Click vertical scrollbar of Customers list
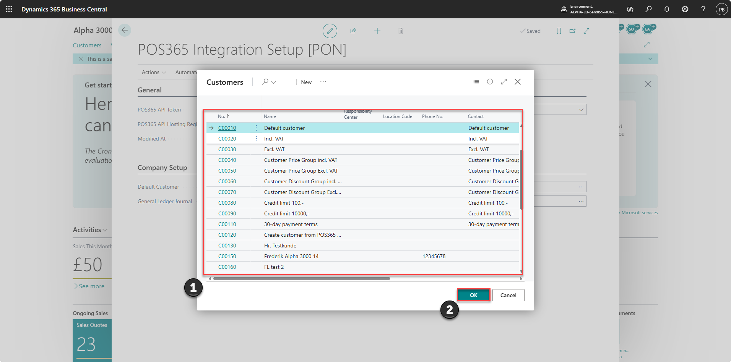Image resolution: width=731 pixels, height=362 pixels. click(521, 179)
